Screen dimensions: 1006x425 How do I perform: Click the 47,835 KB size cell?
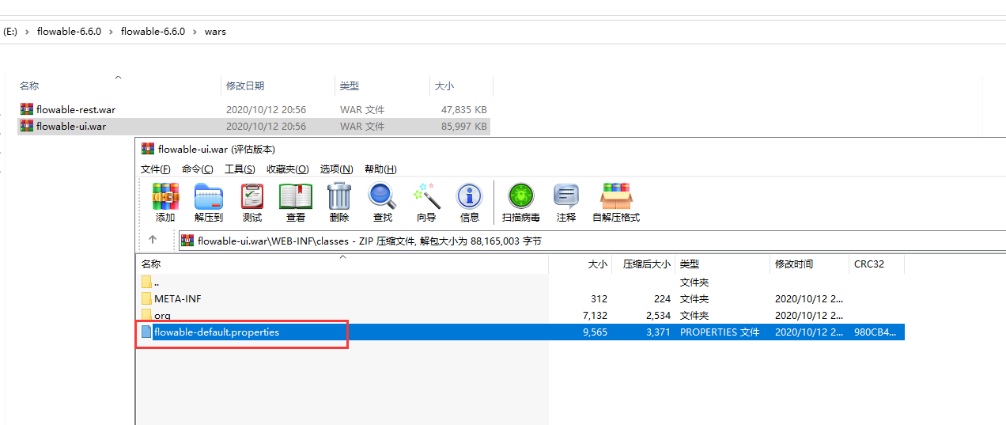click(x=464, y=109)
